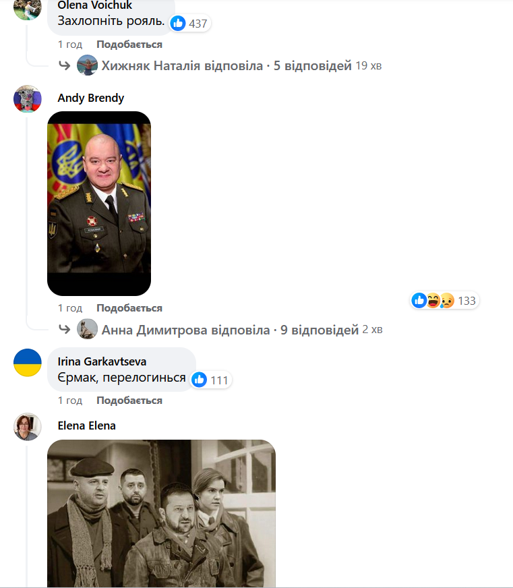
Task: Open the sepia group photo by Elena Elena
Action: point(161,513)
